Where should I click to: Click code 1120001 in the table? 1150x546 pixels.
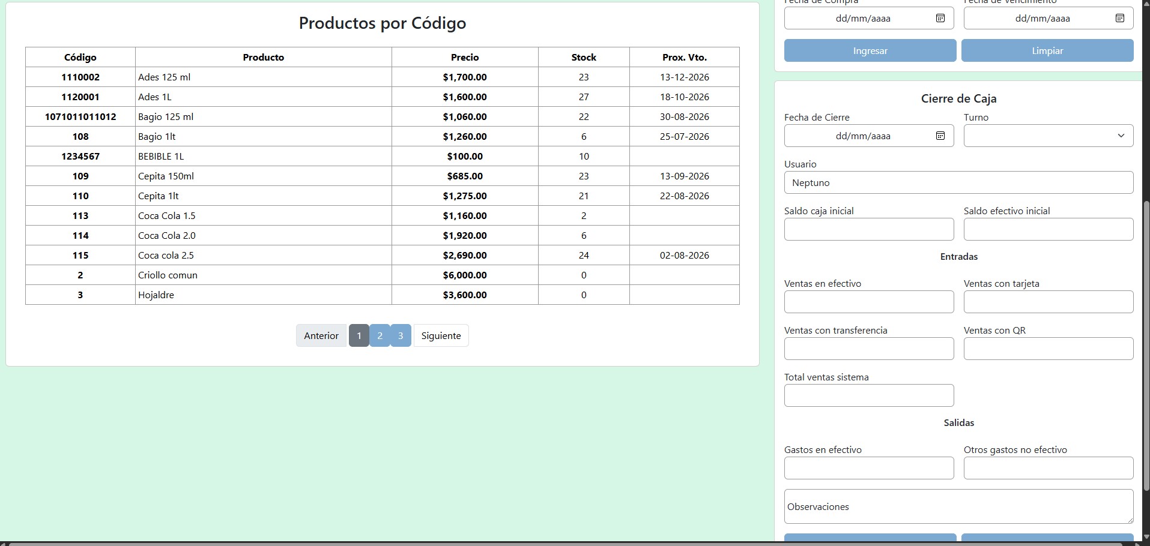pyautogui.click(x=80, y=97)
